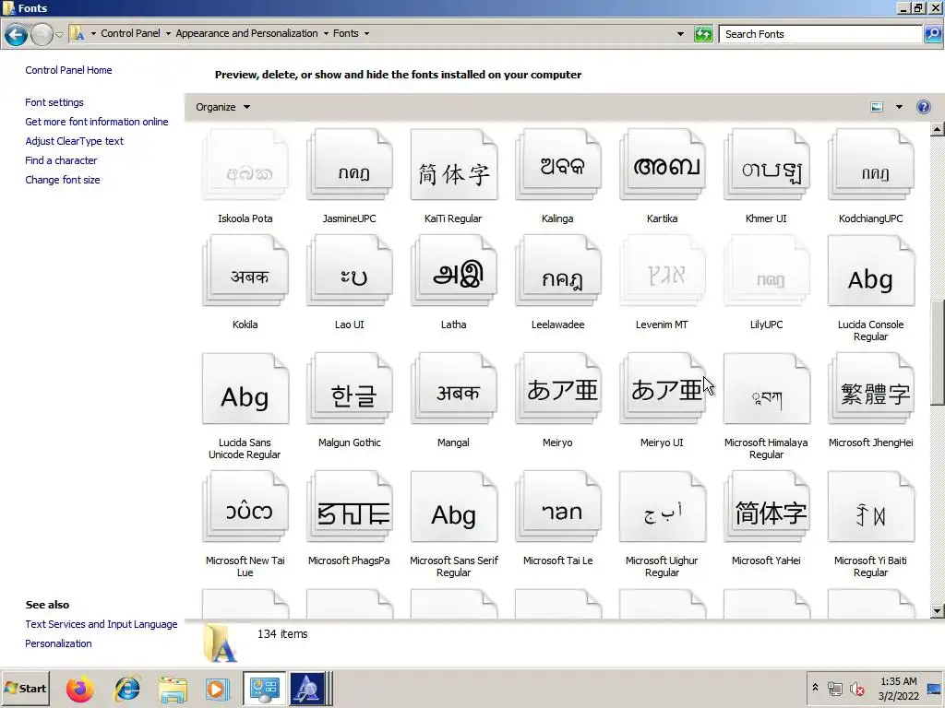Click Fonts in the breadcrumb path

click(x=346, y=34)
